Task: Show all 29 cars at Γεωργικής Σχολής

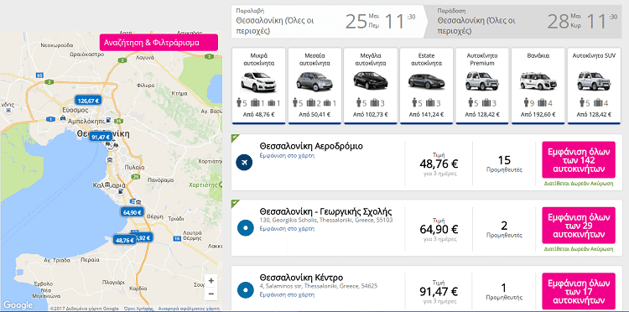Action: [579, 226]
